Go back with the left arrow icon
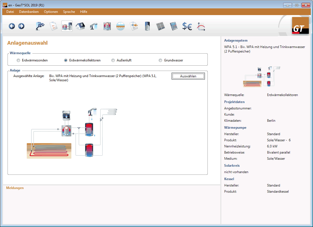This screenshot has width=313, height=227. [x=12, y=26]
